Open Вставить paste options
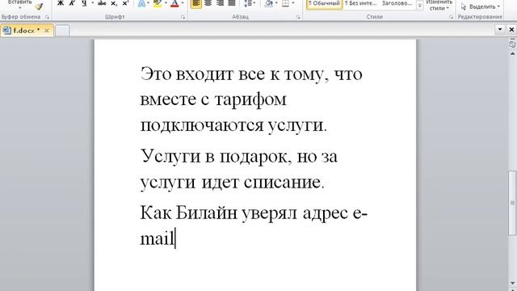 19,5
